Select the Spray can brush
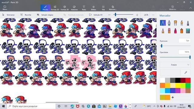Screen dimensions: 194x109 pyautogui.click(x=182, y=31)
